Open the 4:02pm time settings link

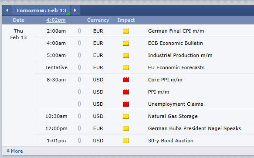tap(56, 20)
